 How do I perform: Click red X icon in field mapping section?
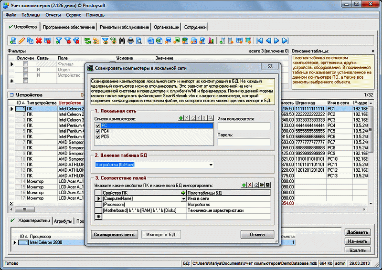click(250, 185)
